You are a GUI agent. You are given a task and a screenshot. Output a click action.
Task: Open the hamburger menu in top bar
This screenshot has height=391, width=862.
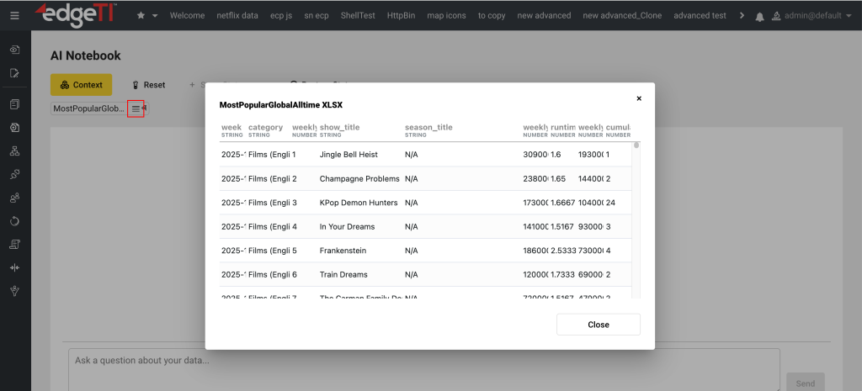13,15
